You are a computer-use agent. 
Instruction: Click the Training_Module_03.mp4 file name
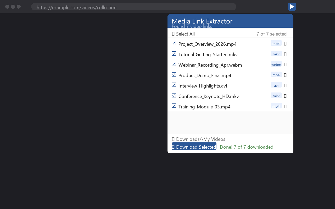tap(204, 107)
